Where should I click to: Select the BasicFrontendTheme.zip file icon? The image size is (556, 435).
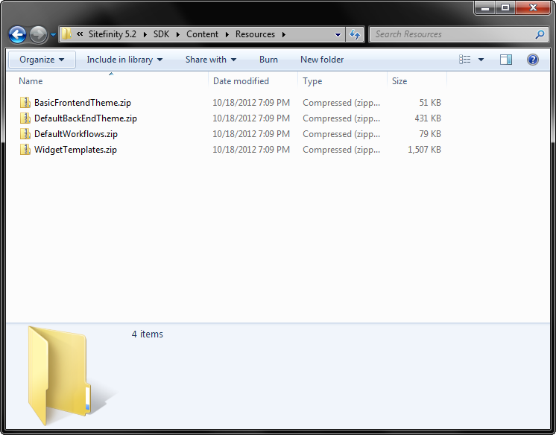tap(26, 103)
